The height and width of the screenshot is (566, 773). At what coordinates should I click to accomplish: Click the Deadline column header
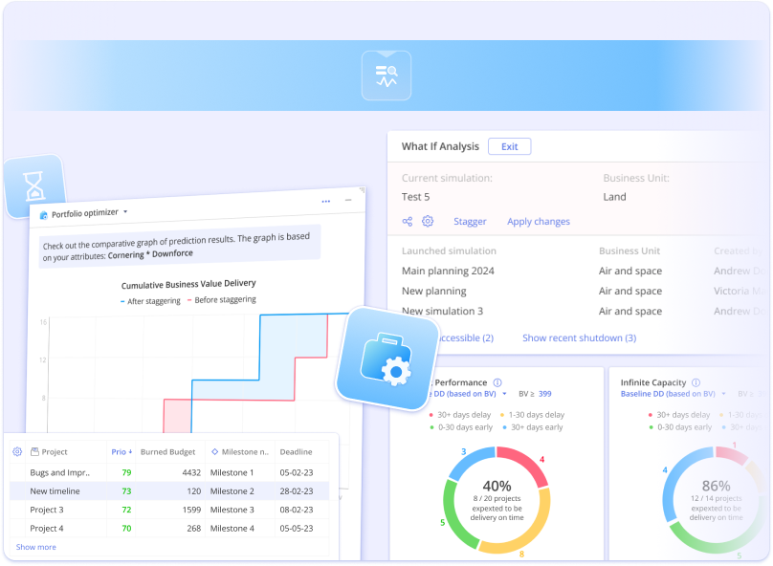[296, 451]
